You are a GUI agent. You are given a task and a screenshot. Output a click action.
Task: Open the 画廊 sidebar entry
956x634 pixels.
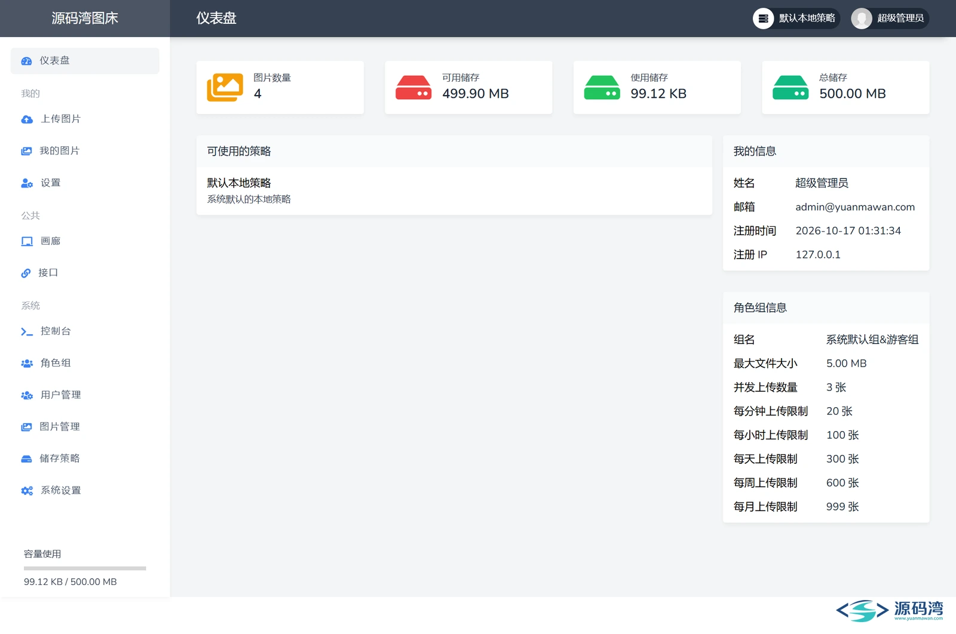pos(85,241)
